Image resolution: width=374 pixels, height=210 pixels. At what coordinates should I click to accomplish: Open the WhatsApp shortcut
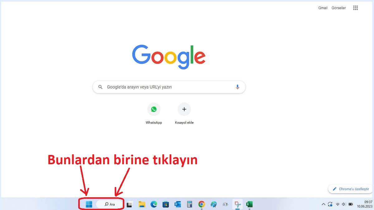click(154, 114)
